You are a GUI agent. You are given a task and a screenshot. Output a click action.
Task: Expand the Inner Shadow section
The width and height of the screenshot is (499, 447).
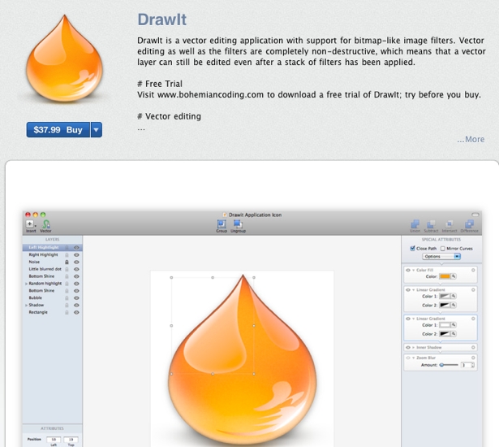[414, 347]
